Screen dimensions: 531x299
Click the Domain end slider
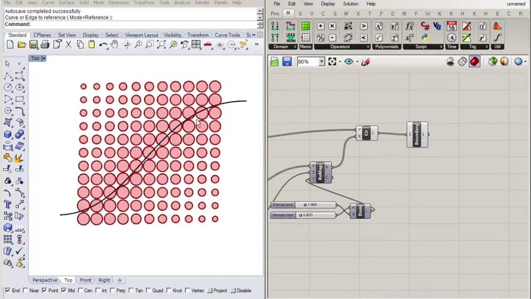303,205
